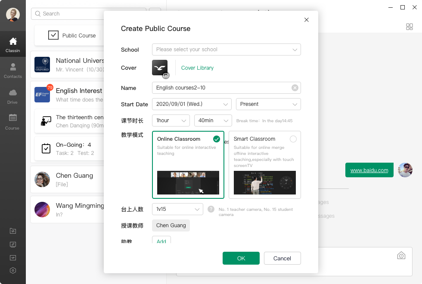Click OK to create the course
Screen dimensions: 422x284
[x=241, y=258]
